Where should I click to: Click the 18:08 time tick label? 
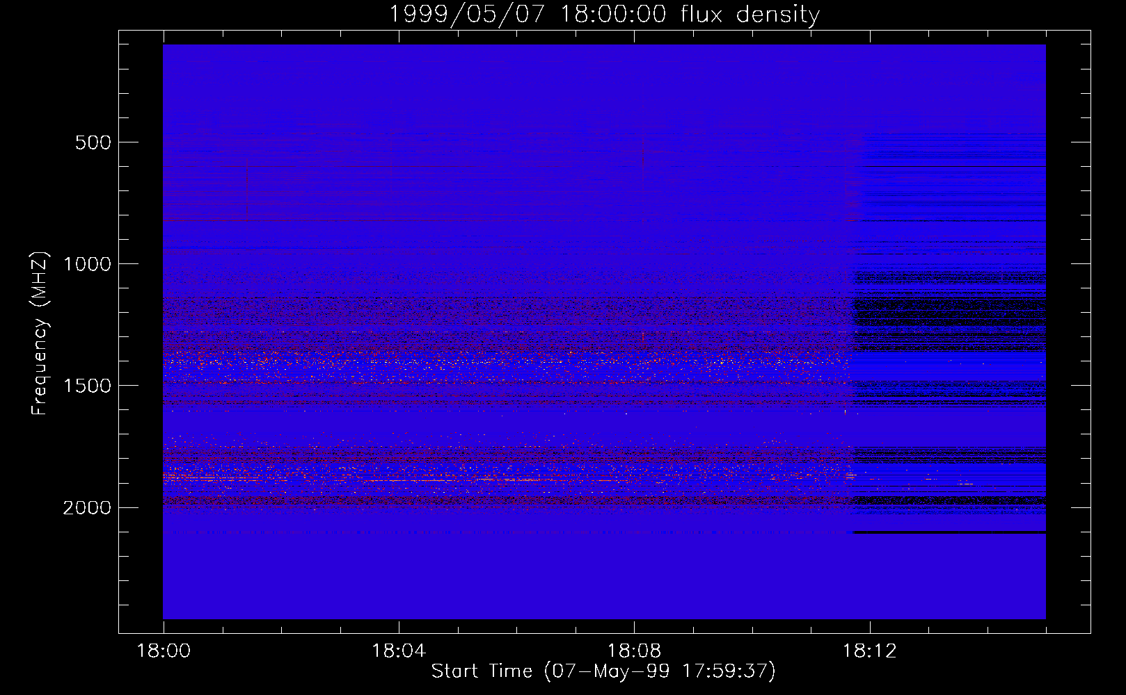click(634, 651)
